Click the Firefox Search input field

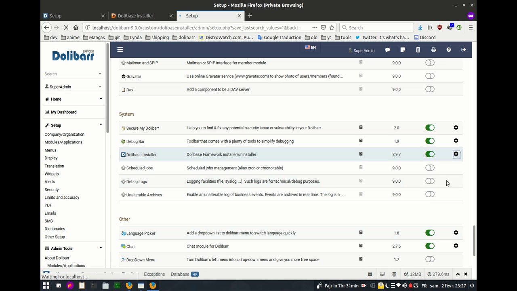[x=377, y=27]
